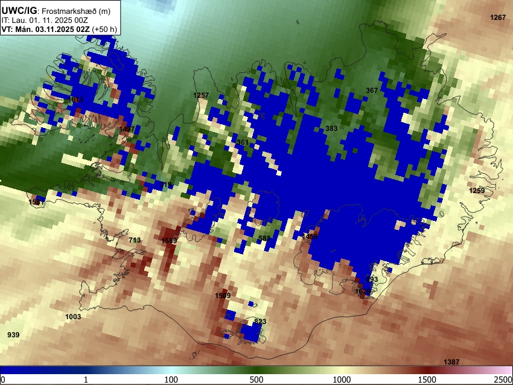513x385 pixels.
Task: Click the colorbar label 2500
Action: 504,380
